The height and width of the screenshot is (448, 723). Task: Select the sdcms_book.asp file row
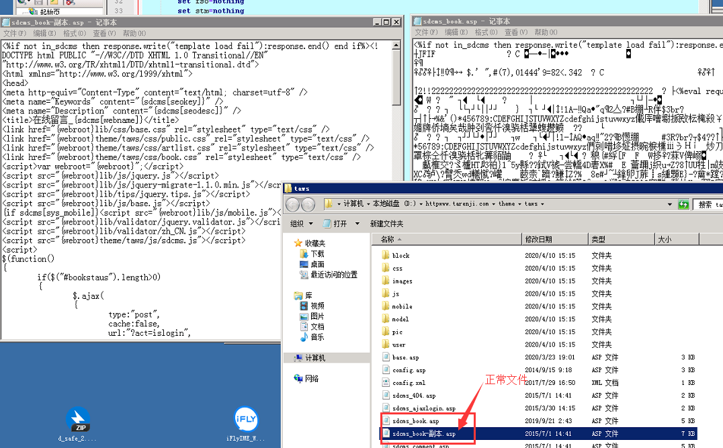[538, 421]
